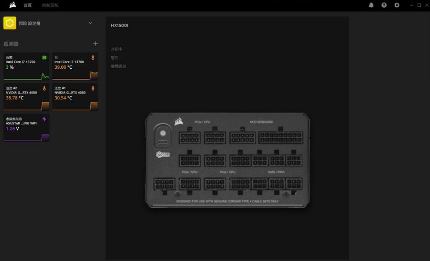
Task: Click thermometer icon on NVIDIA 溫度 #2 tile
Action: tap(44, 88)
